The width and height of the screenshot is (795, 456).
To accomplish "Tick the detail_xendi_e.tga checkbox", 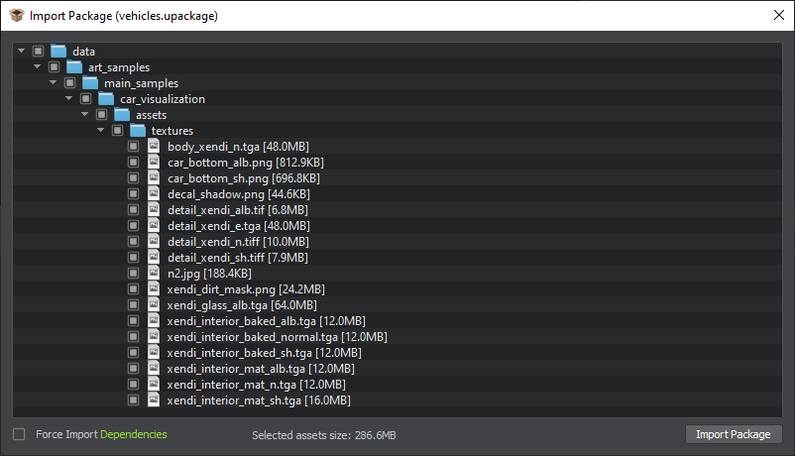I will (x=134, y=226).
